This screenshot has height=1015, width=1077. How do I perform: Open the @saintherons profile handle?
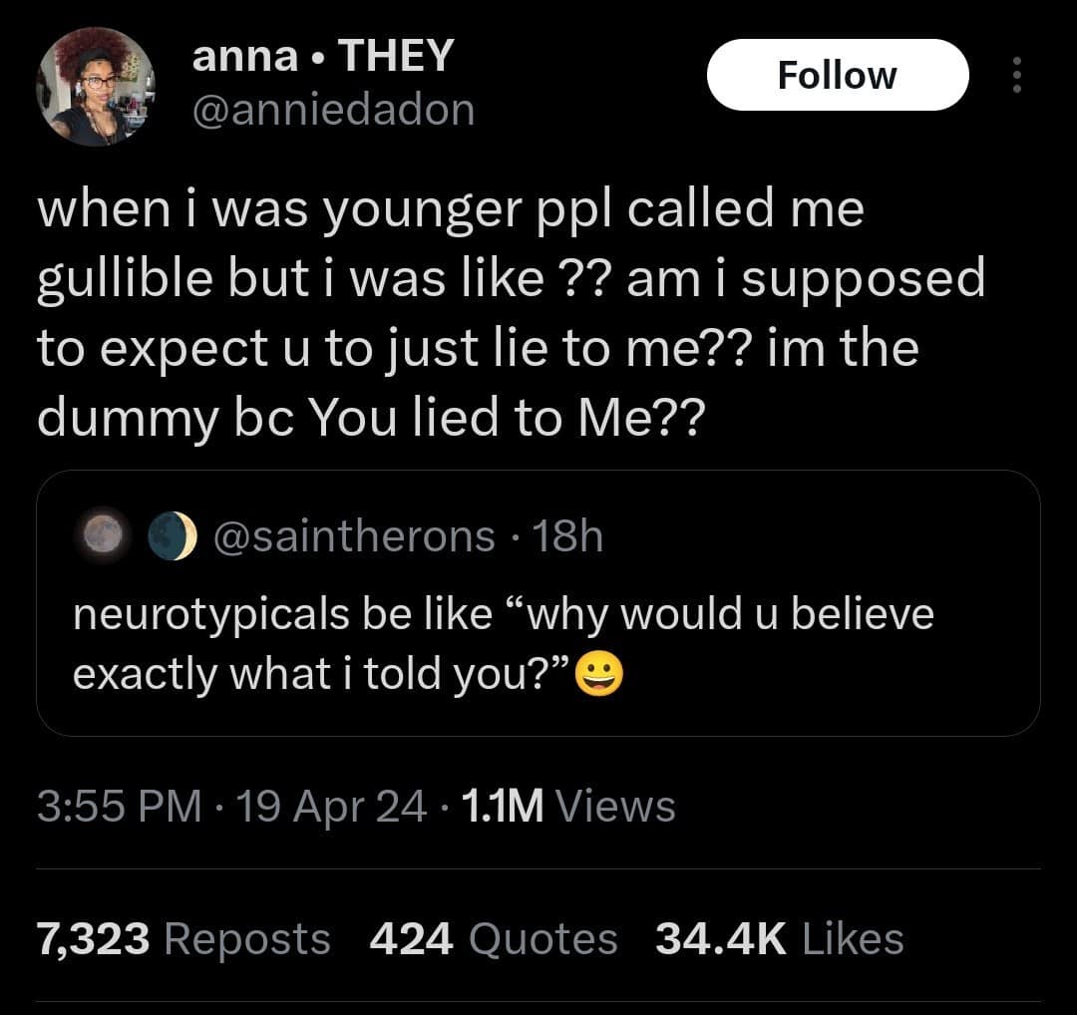[355, 537]
